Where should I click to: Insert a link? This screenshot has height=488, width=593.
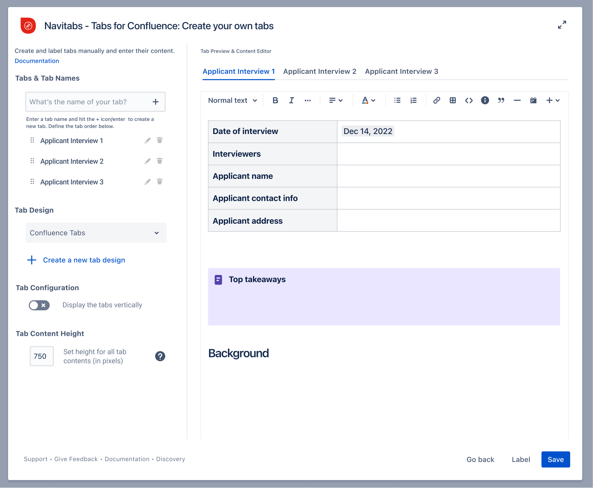point(437,100)
